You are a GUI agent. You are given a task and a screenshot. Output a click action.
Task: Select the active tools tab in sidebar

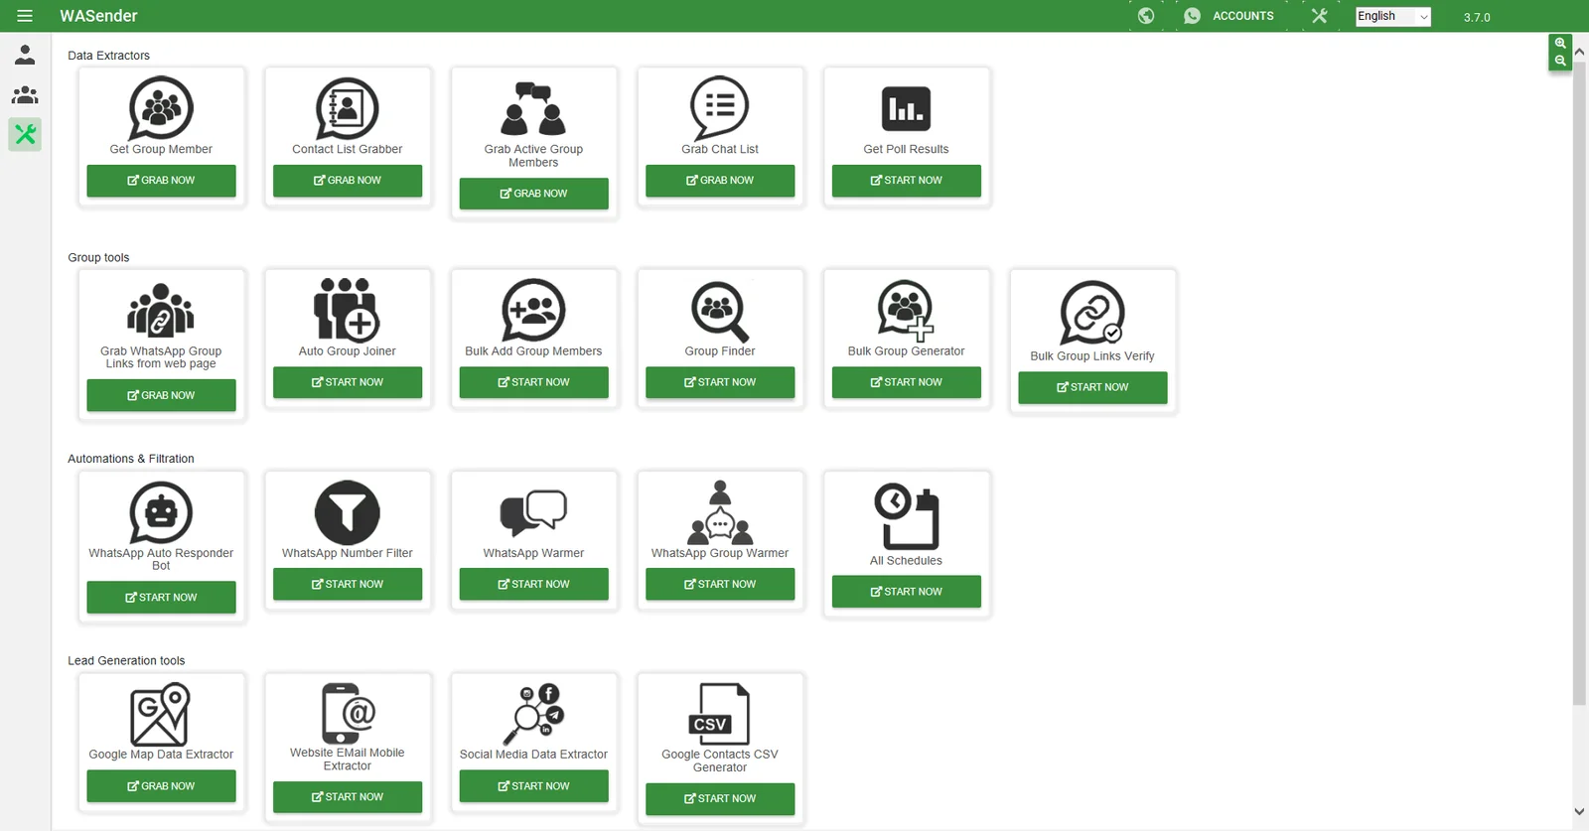tap(25, 134)
